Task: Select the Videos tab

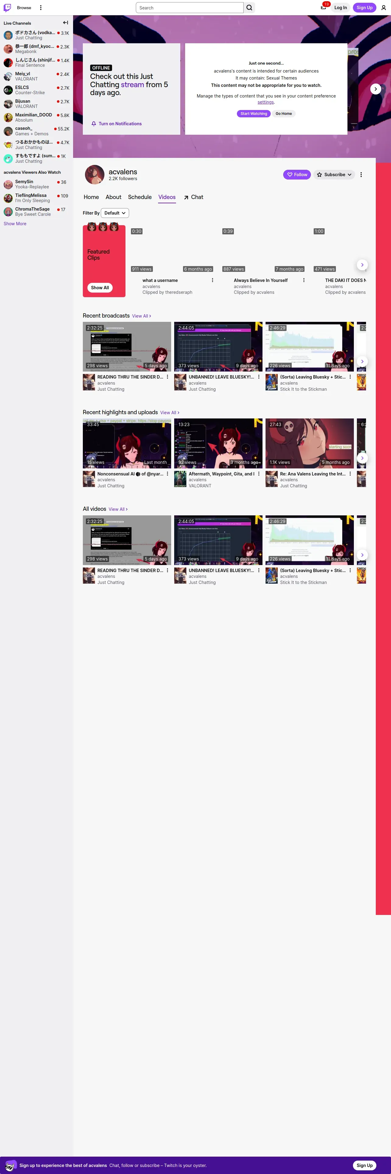Action: pos(167,197)
